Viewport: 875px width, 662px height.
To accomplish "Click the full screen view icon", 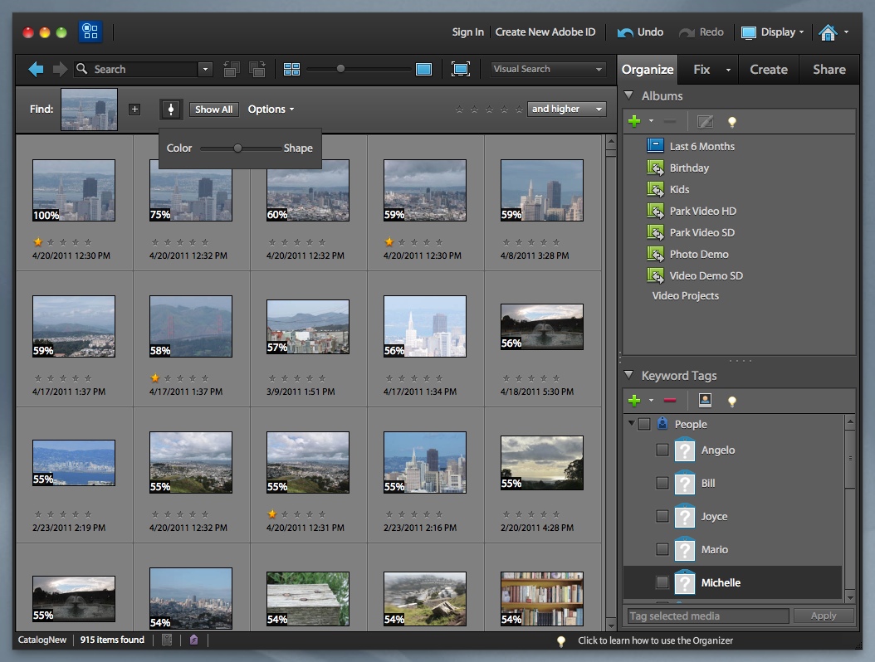I will pos(461,70).
